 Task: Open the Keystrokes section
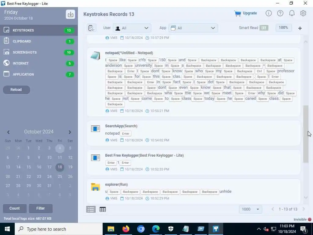39,30
